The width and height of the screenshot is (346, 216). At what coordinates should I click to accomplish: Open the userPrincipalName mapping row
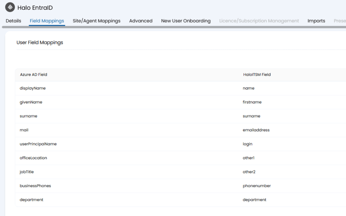point(38,144)
